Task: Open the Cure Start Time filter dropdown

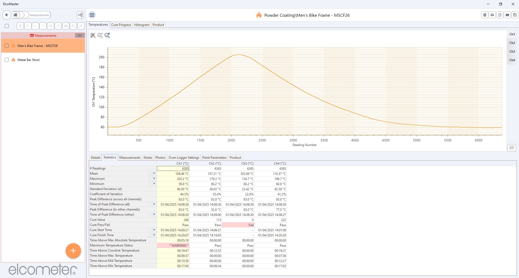Action: (x=154, y=230)
